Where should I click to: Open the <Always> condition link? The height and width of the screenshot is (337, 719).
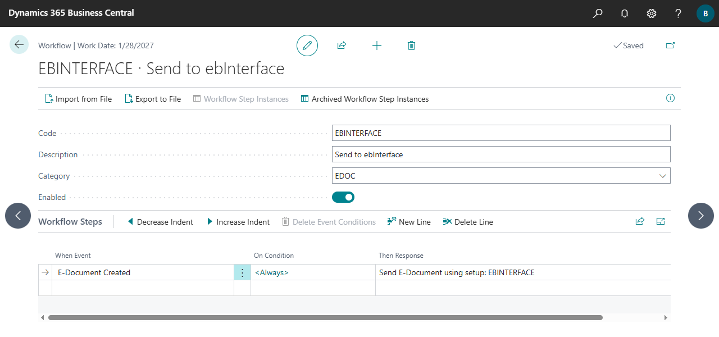click(272, 272)
